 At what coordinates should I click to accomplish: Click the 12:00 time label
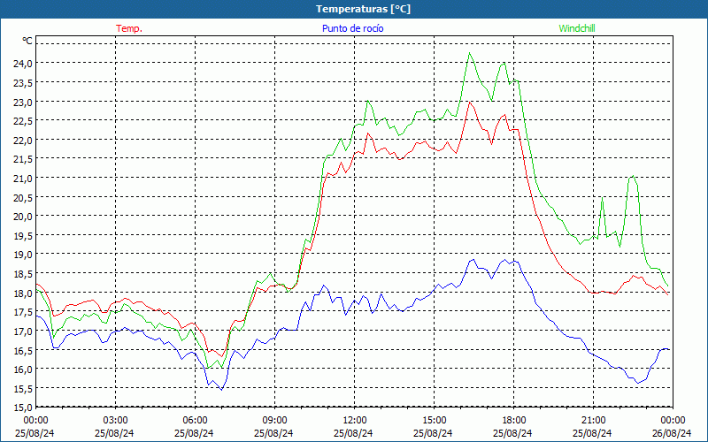coord(355,421)
